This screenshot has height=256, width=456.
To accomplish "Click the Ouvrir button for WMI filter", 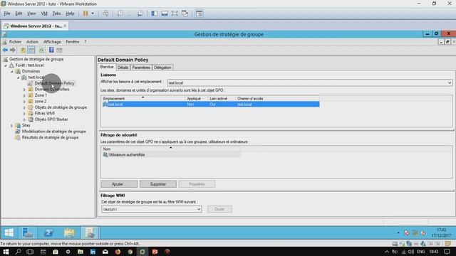I will tap(219, 209).
